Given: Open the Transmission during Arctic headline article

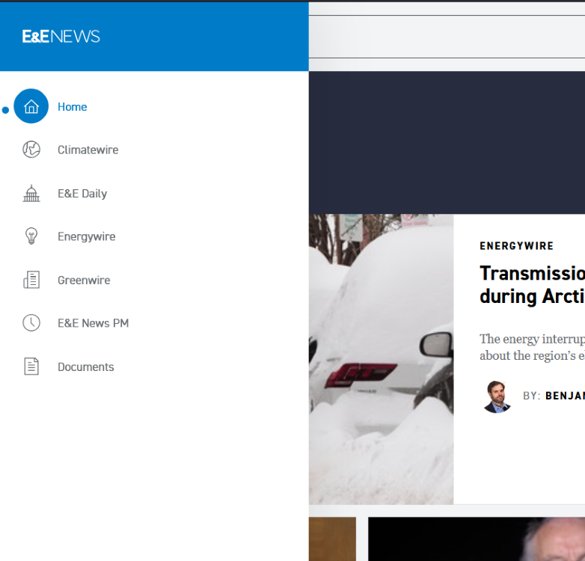Looking at the screenshot, I should coord(533,284).
